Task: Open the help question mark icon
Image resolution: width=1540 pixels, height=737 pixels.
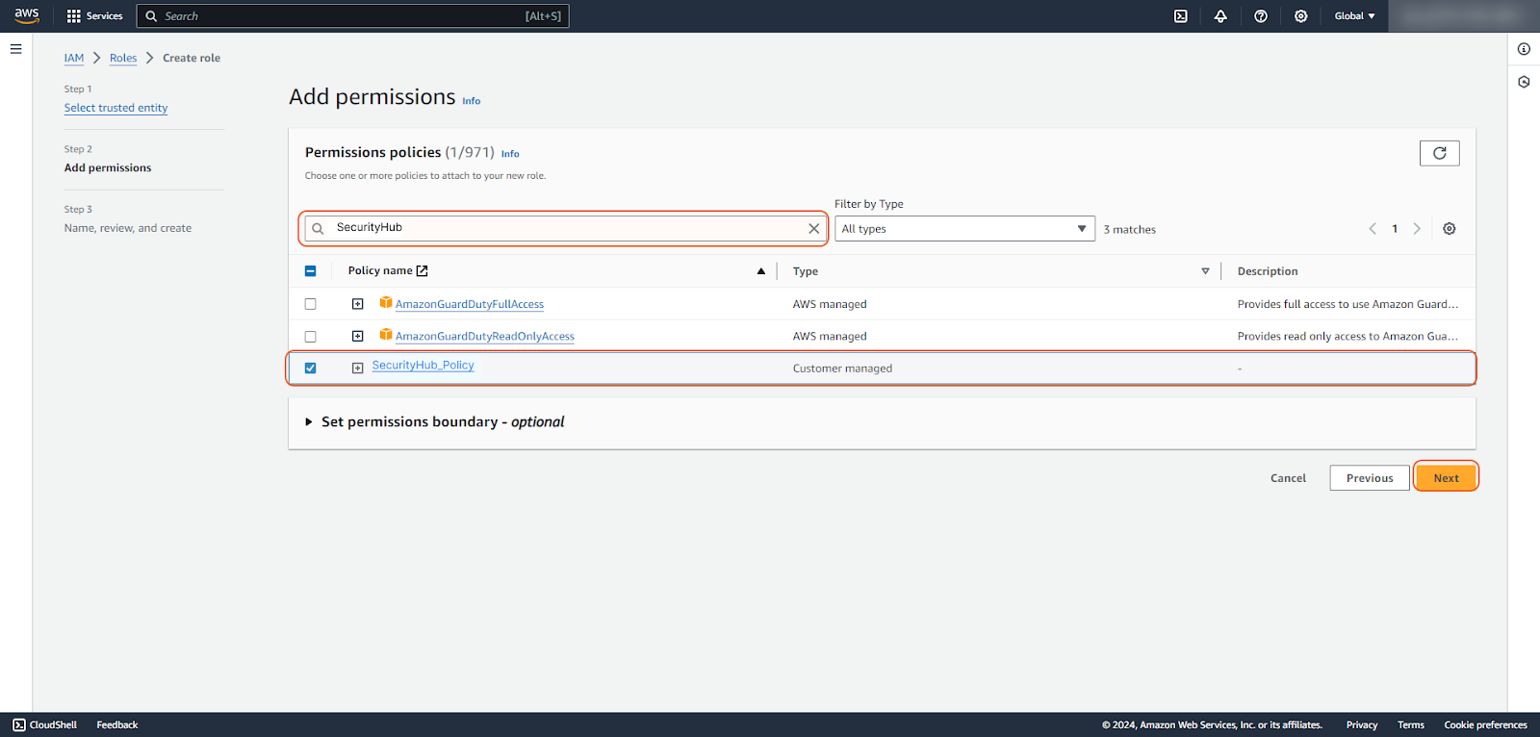Action: (x=1261, y=16)
